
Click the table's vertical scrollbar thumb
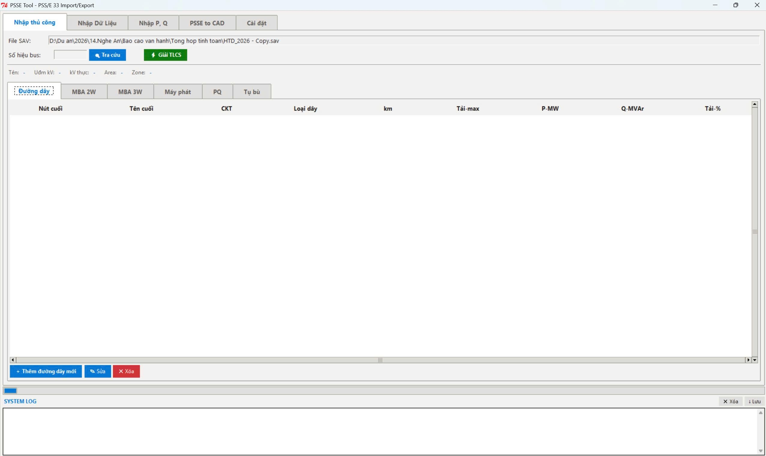tap(755, 232)
